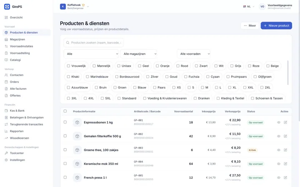Expand the Koffiehoek company switcher
The image size is (300, 187).
75,7
